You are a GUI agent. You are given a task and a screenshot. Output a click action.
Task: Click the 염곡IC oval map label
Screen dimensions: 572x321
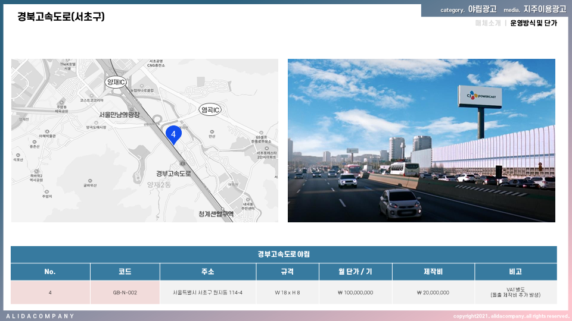pyautogui.click(x=210, y=110)
